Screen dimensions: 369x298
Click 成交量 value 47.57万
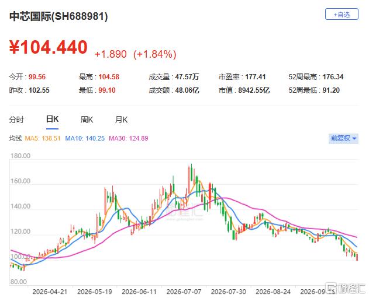click(187, 77)
